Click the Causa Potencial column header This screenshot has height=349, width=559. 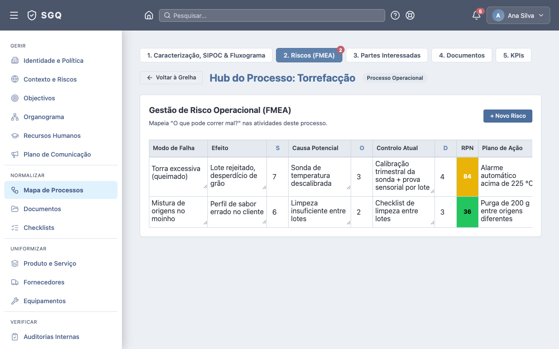tap(320, 148)
